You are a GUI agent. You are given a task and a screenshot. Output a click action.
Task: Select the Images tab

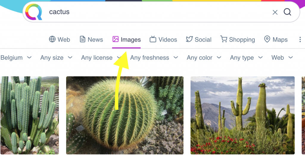[x=127, y=40]
